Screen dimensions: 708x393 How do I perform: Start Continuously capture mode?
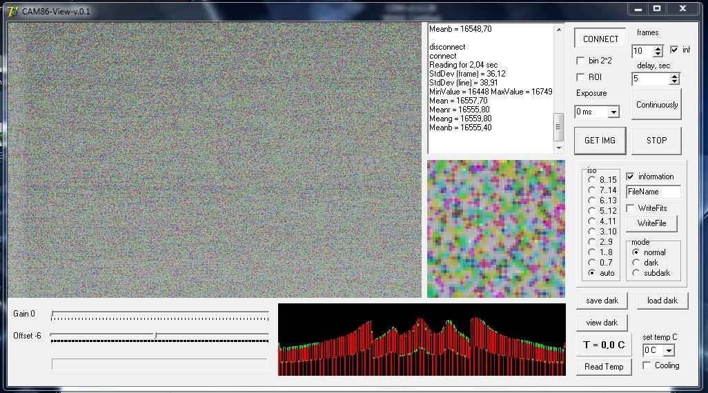tap(656, 105)
